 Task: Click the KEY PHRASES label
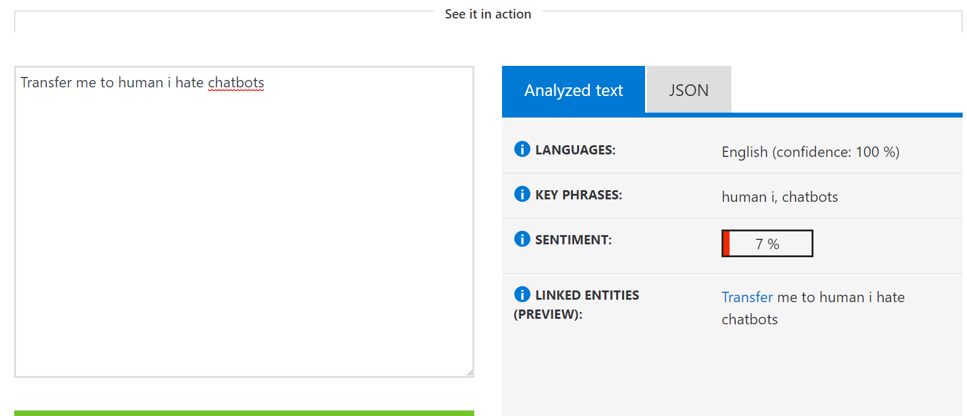pos(578,194)
